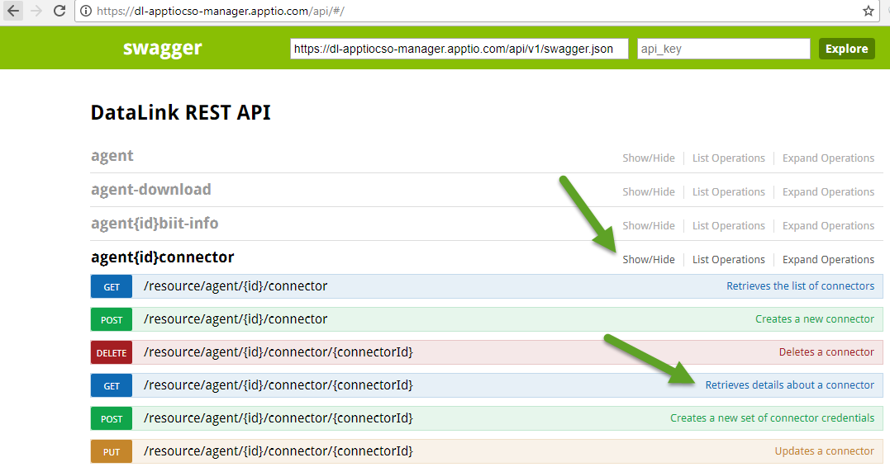890x467 pixels.
Task: Click the Explore button
Action: [846, 49]
